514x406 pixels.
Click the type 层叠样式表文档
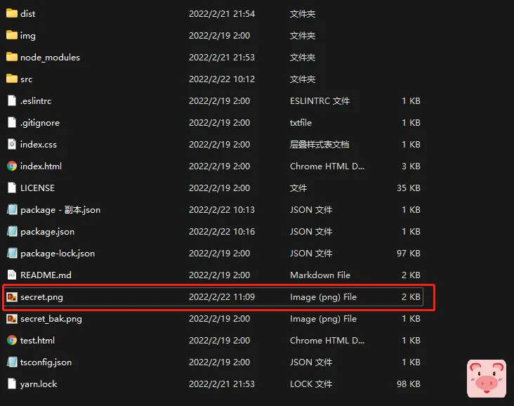pos(319,144)
